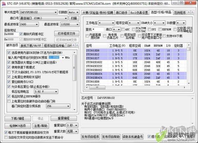This screenshot has width=198, height=143.
Task: Click 打开程序文件 button
Action: tap(67, 34)
